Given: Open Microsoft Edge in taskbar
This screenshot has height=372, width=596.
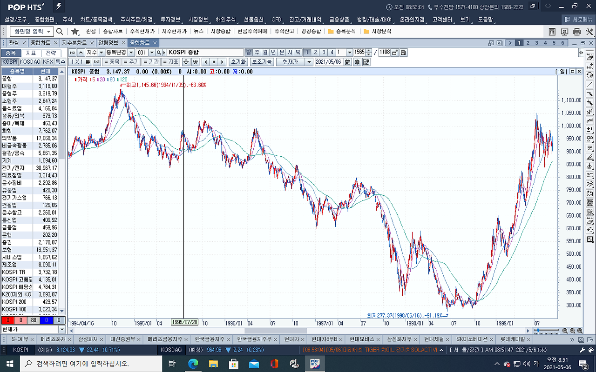Looking at the screenshot, I should coord(193,363).
